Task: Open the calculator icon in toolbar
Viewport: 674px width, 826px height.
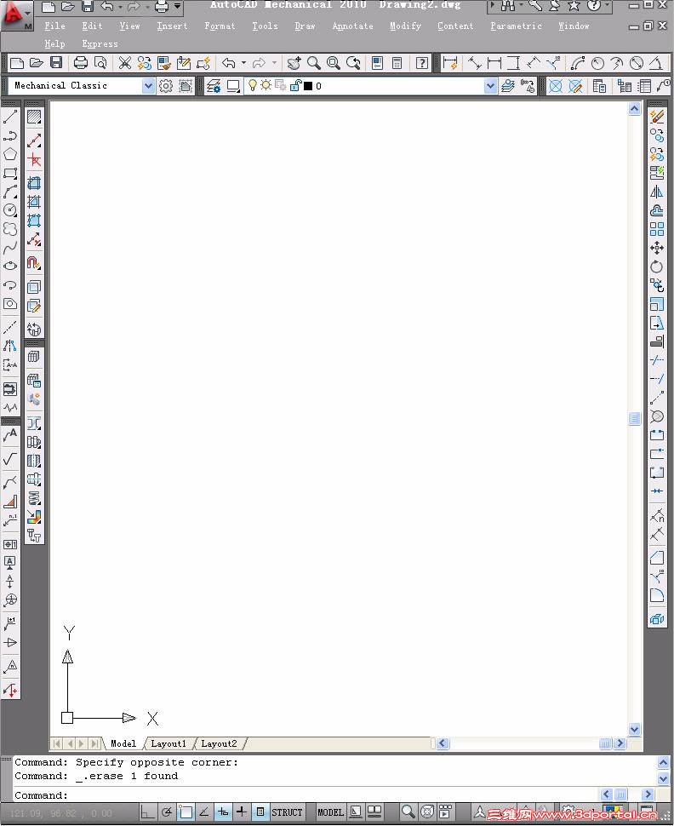Action: click(x=397, y=63)
